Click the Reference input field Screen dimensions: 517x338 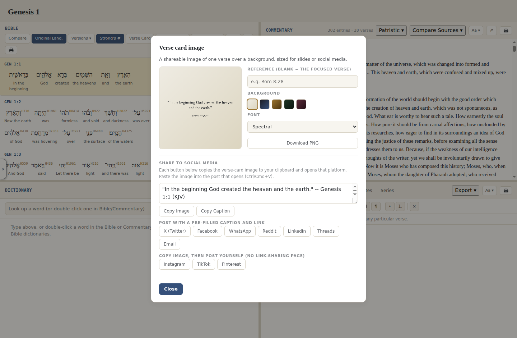pyautogui.click(x=303, y=82)
